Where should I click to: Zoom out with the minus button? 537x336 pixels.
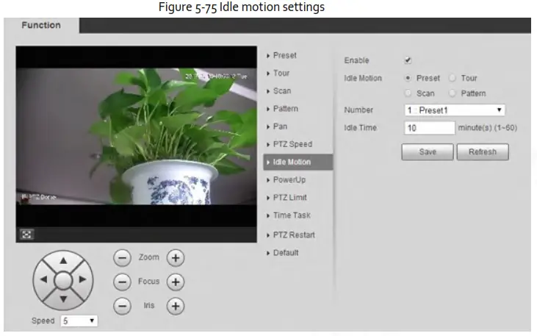122,258
